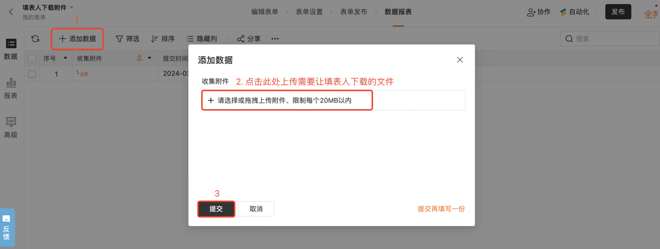Image resolution: width=660 pixels, height=249 pixels.
Task: Click the download icon in the 收集附件 column
Action: (140, 58)
